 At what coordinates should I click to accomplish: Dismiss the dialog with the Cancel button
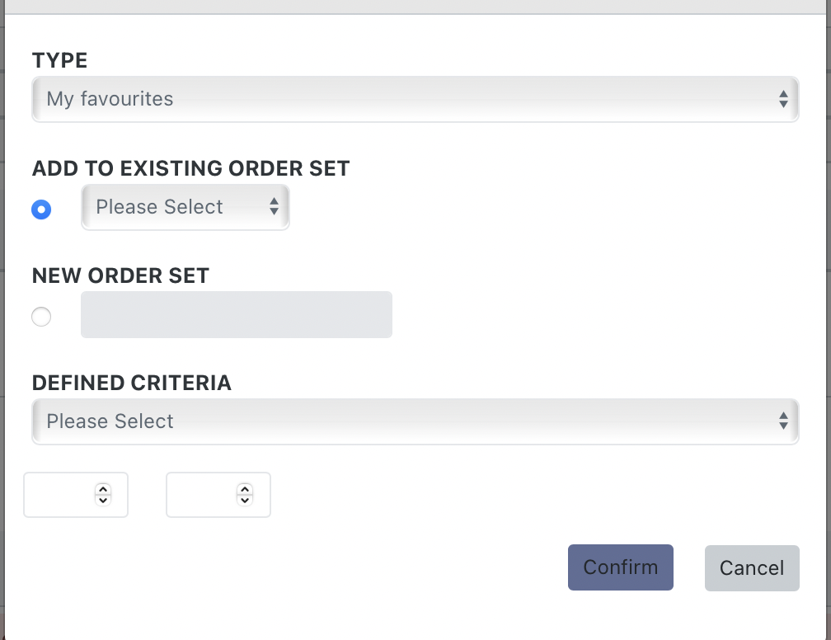pos(752,568)
